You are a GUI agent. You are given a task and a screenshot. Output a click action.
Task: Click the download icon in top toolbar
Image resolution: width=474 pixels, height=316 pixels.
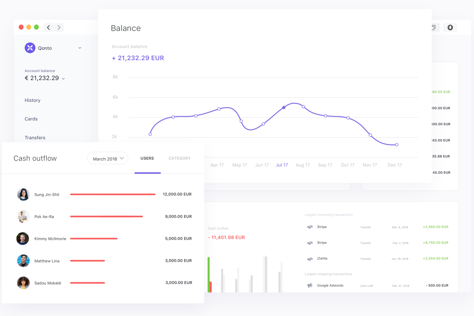click(450, 28)
